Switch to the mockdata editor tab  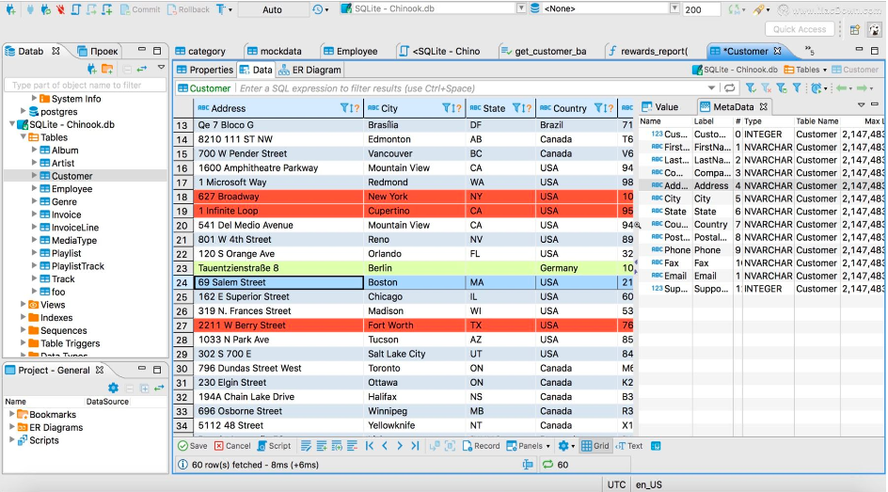tap(275, 51)
